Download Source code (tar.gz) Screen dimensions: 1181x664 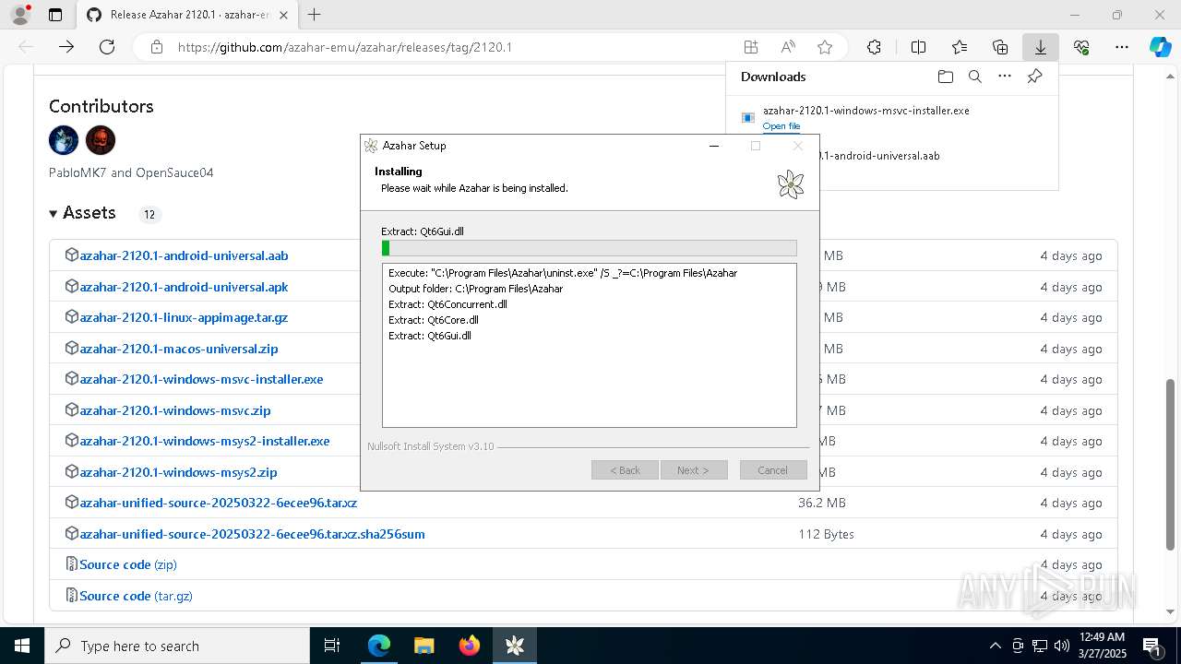136,596
